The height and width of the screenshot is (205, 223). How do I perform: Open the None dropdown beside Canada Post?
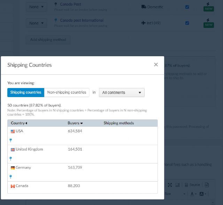(x=36, y=7)
